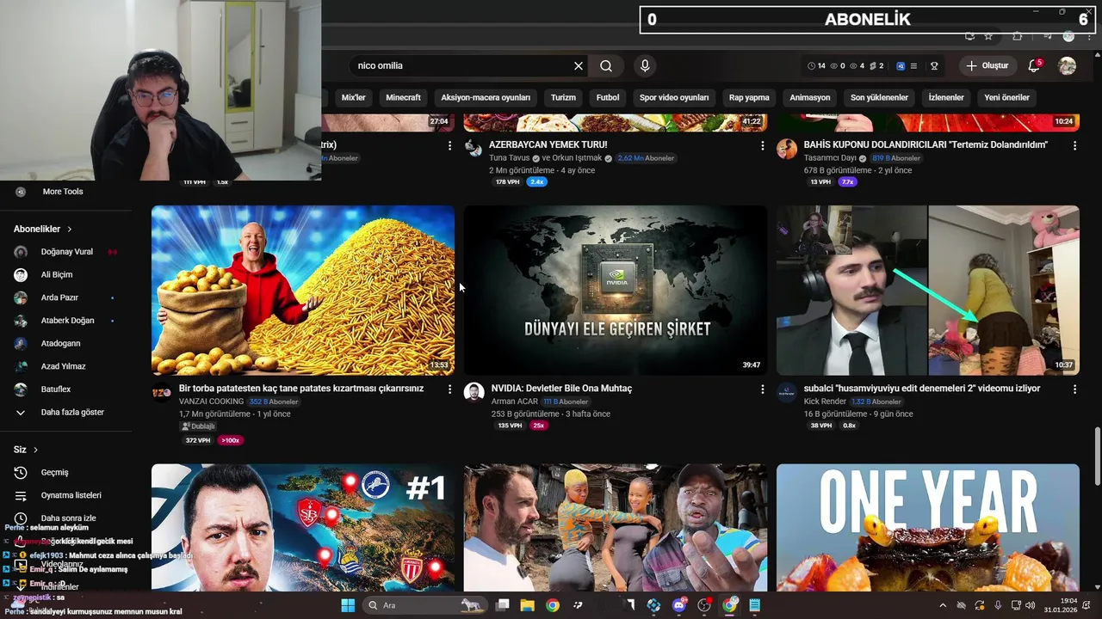Select the Animasyon chip
The height and width of the screenshot is (619, 1102).
[810, 98]
